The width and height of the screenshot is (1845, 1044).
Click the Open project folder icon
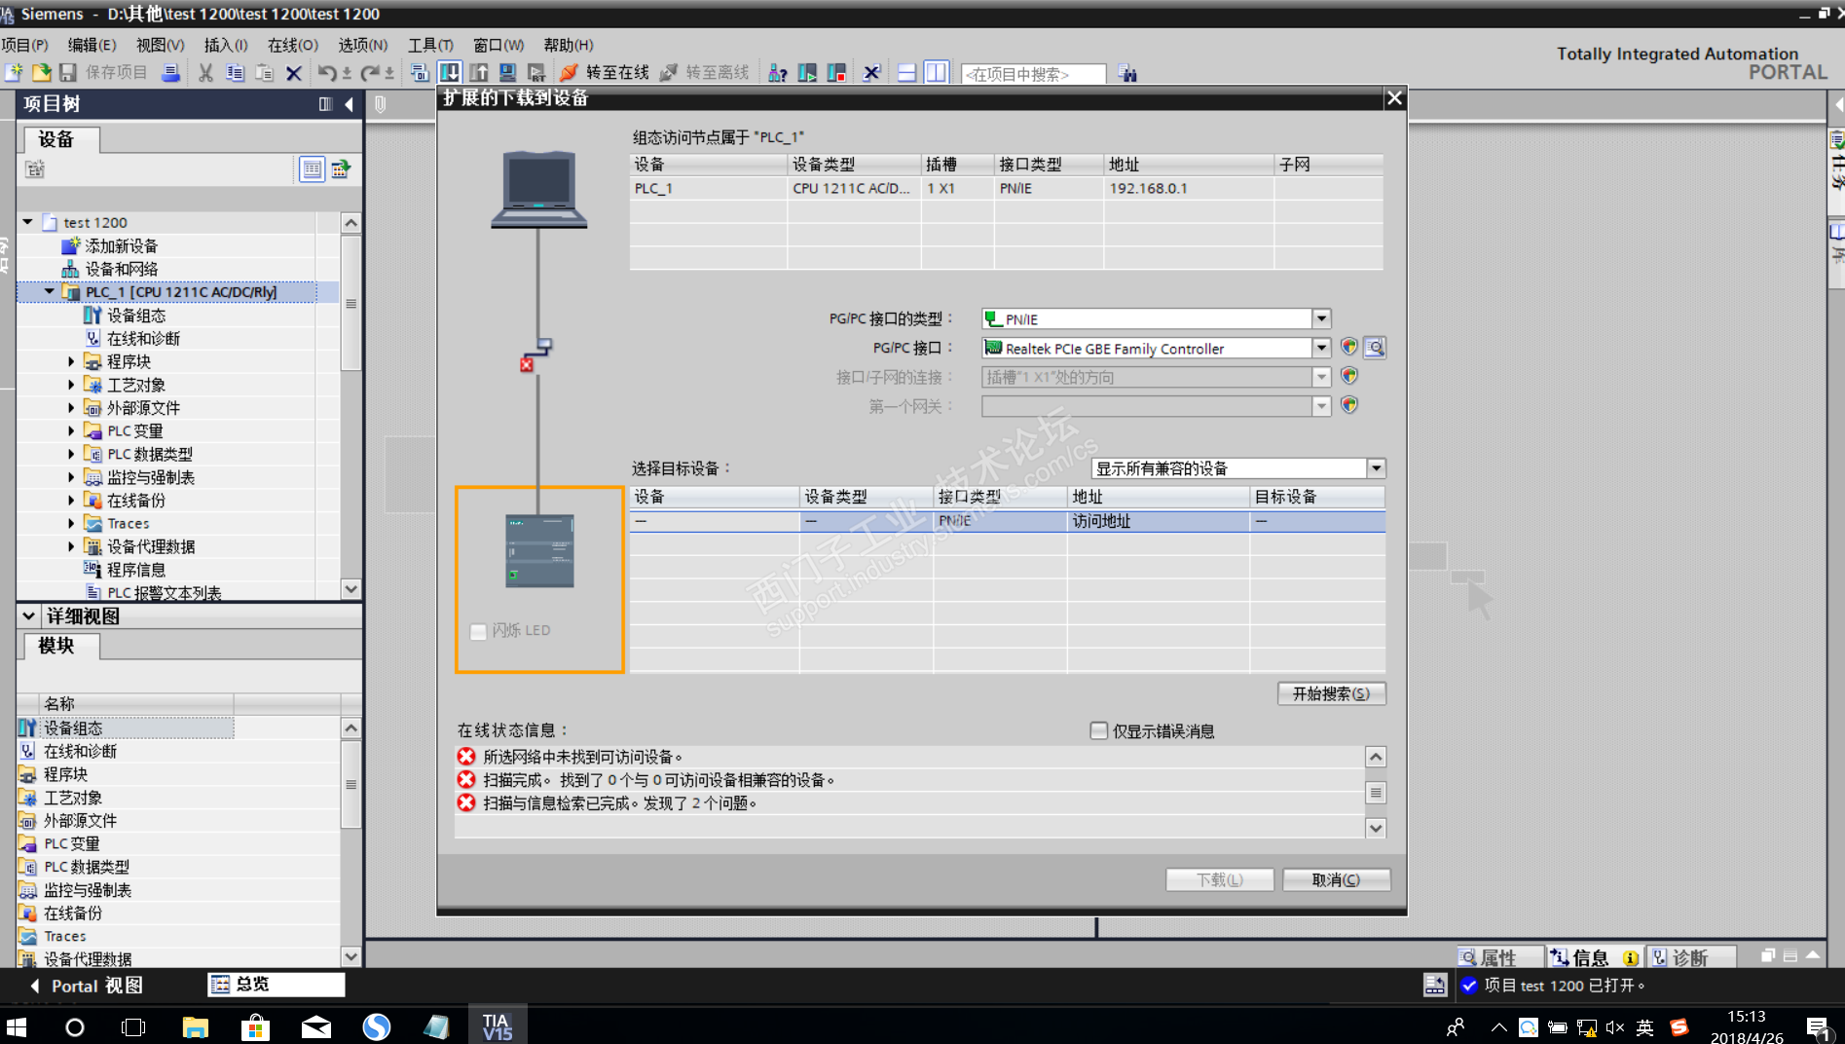click(x=42, y=73)
